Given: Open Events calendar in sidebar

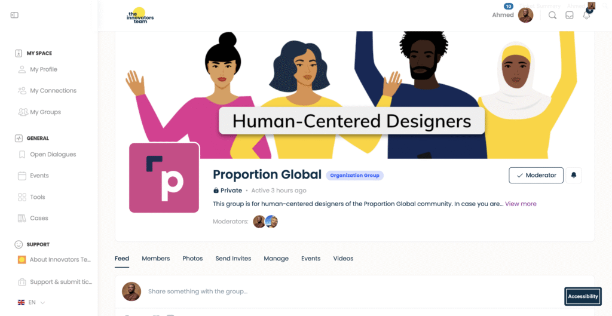Looking at the screenshot, I should point(33,176).
